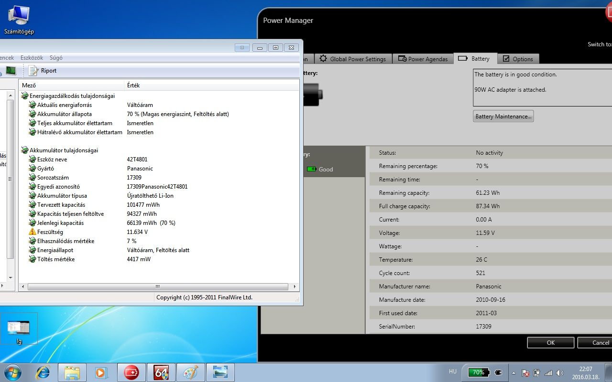Click the Battery Maintenance... button

[x=503, y=117]
